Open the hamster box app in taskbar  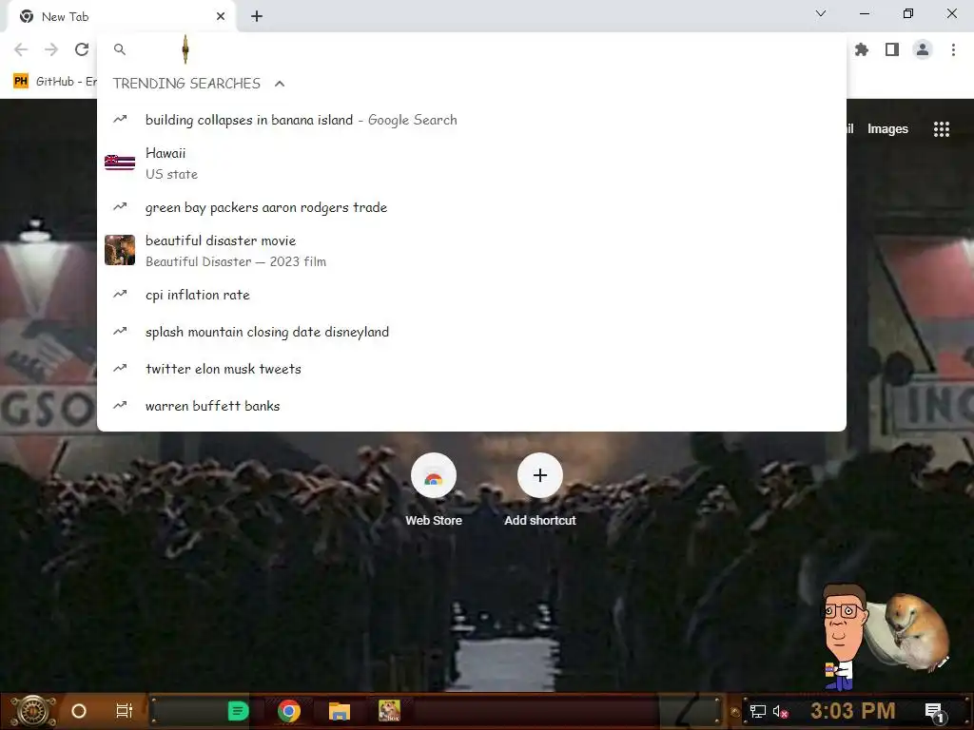pos(389,711)
